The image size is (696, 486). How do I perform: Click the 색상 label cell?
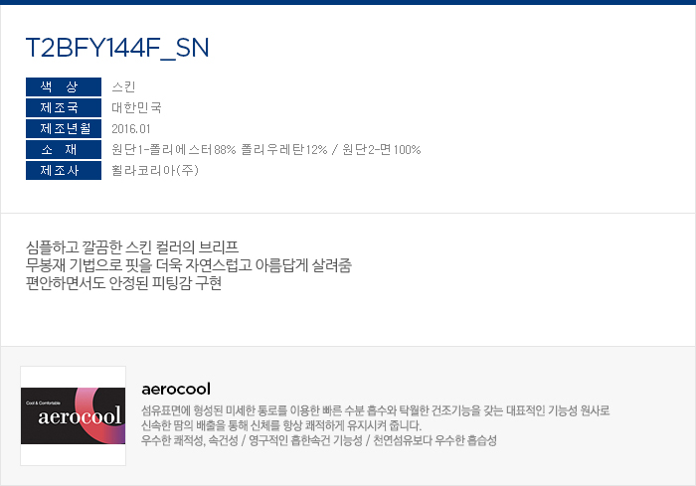(64, 86)
